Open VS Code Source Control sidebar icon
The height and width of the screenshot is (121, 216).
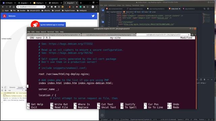(x=102, y=21)
